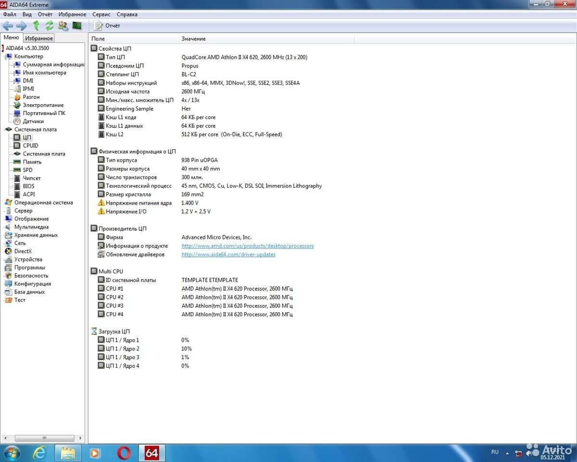Click the Память memory module icon
Image resolution: width=577 pixels, height=462 pixels.
coord(17,162)
